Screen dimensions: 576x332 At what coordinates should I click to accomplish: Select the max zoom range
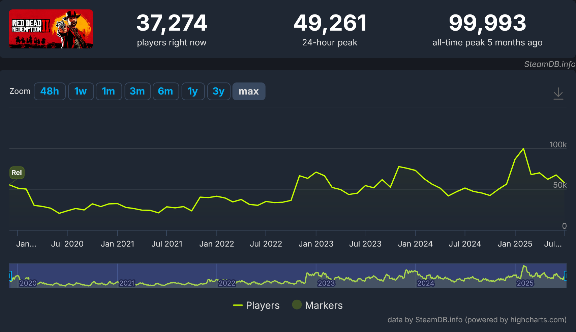(x=249, y=91)
